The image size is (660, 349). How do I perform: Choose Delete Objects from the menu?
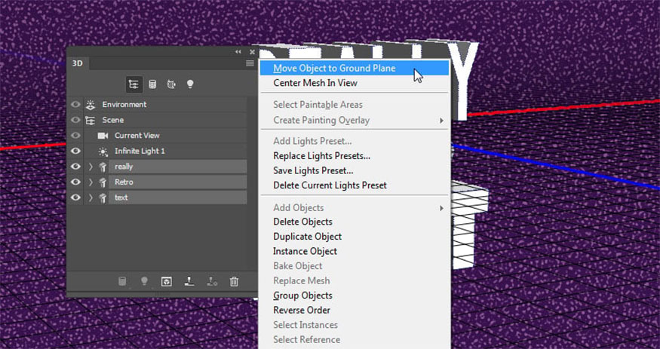355,222
